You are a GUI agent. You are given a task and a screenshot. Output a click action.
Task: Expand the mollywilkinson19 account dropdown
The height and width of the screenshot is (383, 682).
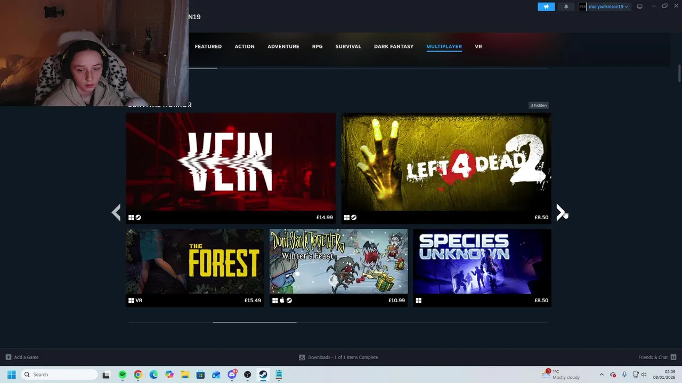click(x=608, y=6)
